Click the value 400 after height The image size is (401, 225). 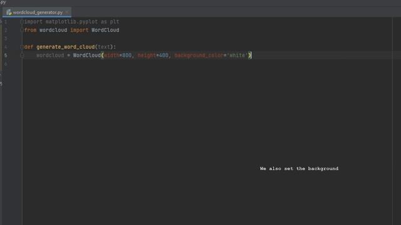tap(164, 56)
